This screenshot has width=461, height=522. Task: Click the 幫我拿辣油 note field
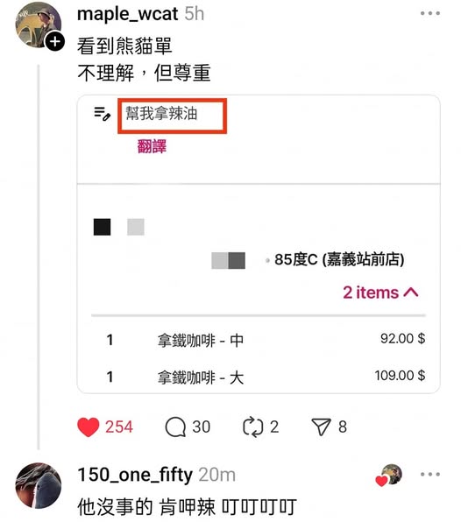point(172,116)
